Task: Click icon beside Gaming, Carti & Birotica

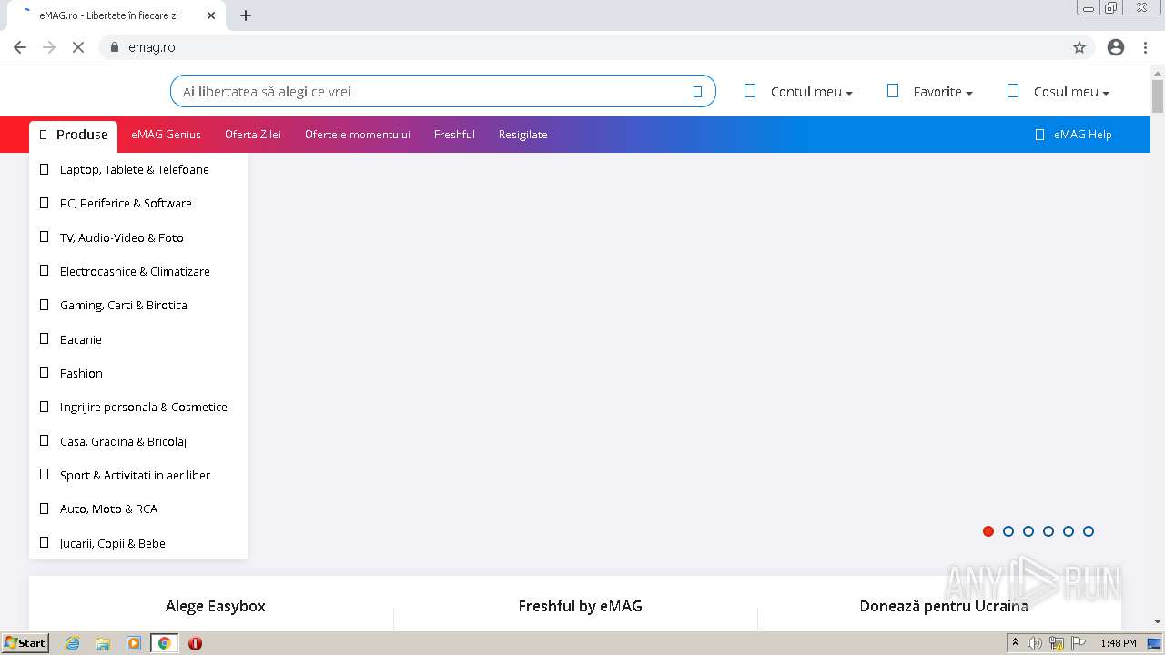Action: (44, 305)
